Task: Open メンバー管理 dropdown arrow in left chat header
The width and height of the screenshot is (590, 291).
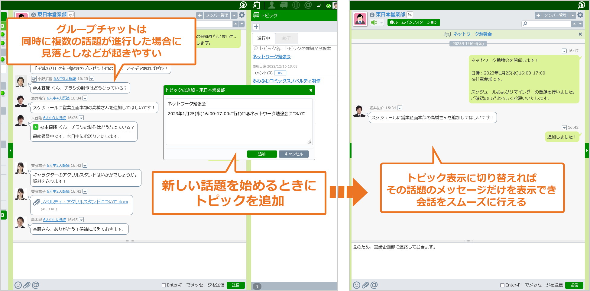Action: [x=234, y=15]
